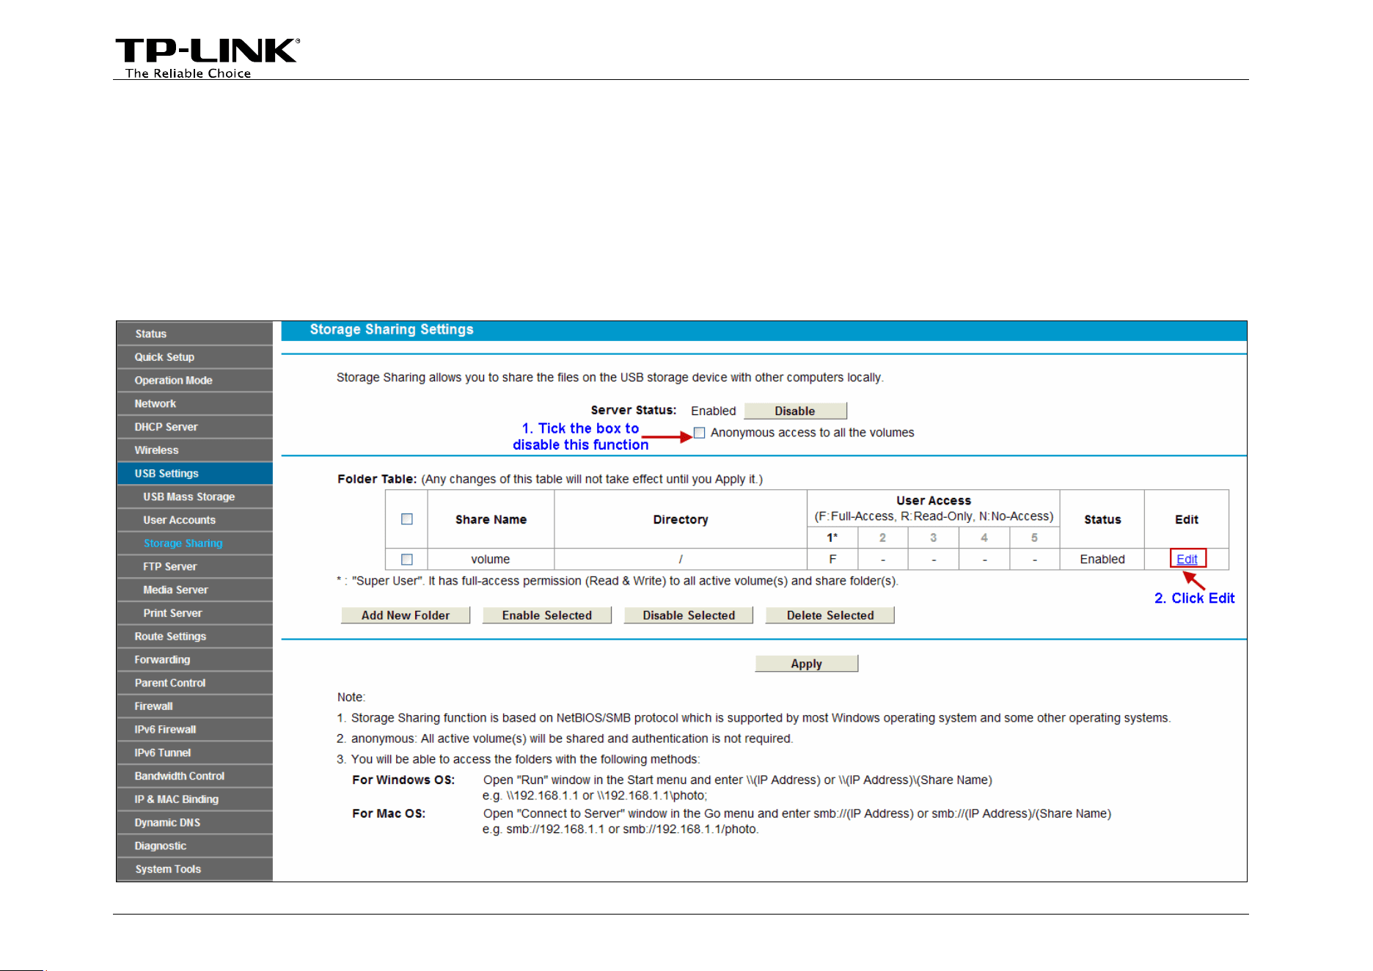Click the 'Share Name' column header
This screenshot has width=1373, height=971.
tap(491, 519)
